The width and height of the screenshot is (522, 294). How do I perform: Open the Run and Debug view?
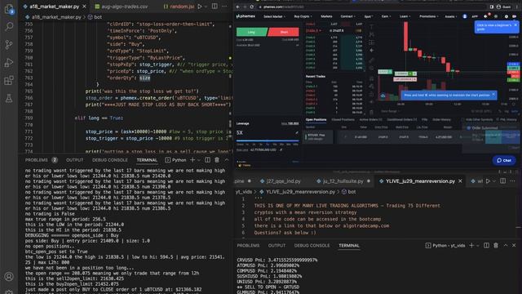(x=9, y=63)
